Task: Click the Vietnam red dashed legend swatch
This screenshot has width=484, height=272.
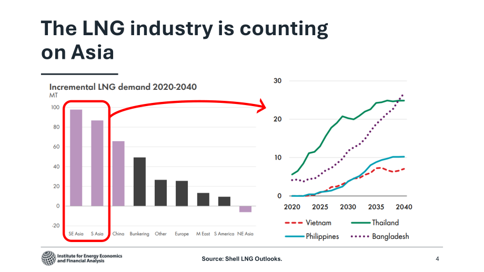Action: [294, 223]
